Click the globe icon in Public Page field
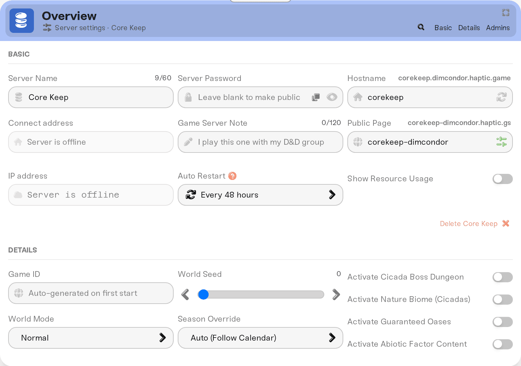Screen dimensions: 521x366 pyautogui.click(x=358, y=142)
